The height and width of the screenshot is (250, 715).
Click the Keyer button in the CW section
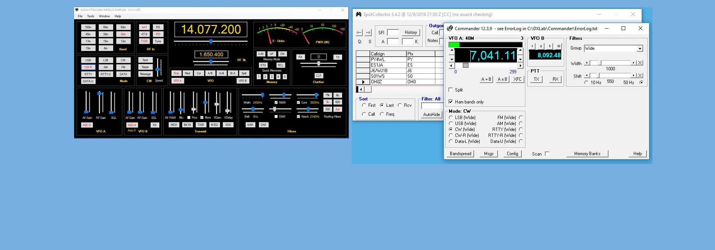[145, 67]
